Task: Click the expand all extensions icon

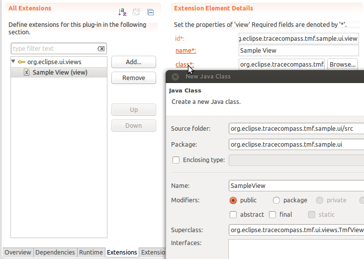Action: click(x=136, y=12)
